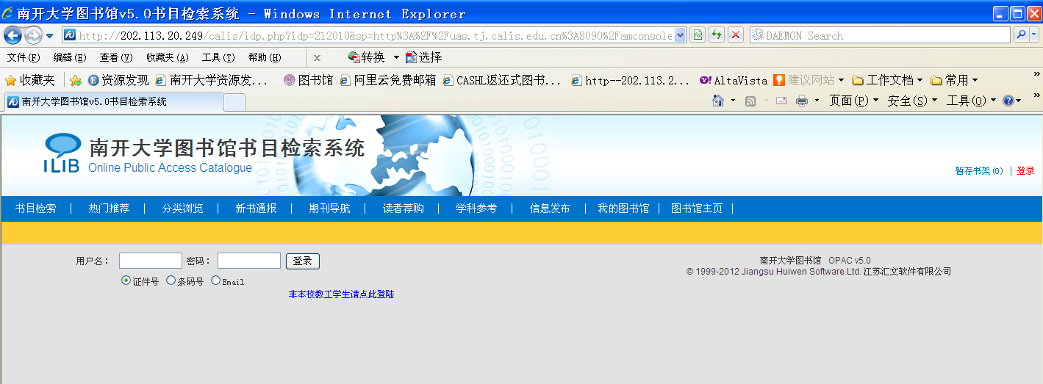Click the read mail icon

pos(781,101)
